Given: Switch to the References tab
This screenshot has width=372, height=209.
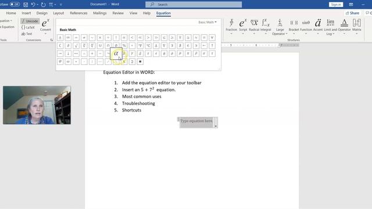Looking at the screenshot, I should [78, 13].
